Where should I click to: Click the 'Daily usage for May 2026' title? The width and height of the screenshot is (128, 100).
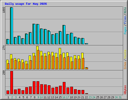coord(26,4)
